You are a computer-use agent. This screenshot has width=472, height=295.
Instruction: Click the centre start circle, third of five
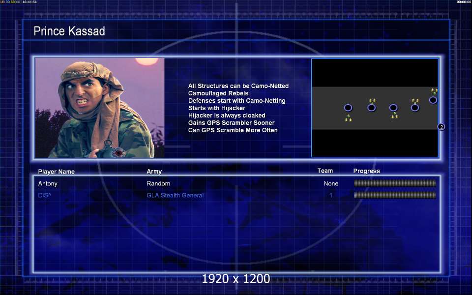coord(393,108)
